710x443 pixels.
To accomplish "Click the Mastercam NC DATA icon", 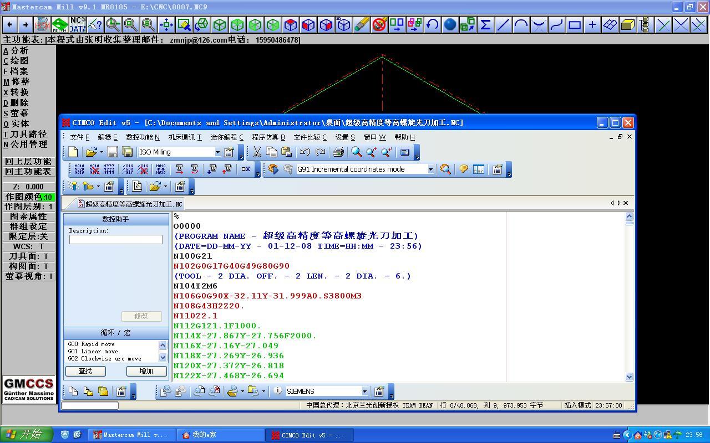I will tap(78, 25).
